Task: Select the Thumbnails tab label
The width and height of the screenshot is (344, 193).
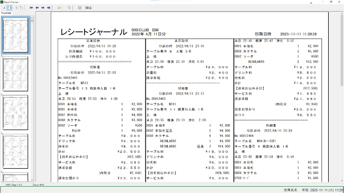Action: (6, 13)
